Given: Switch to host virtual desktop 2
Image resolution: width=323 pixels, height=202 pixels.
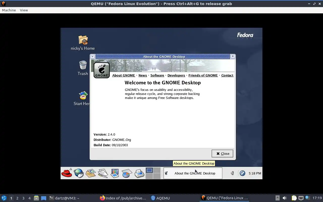Looking at the screenshot, I should 17,198.
